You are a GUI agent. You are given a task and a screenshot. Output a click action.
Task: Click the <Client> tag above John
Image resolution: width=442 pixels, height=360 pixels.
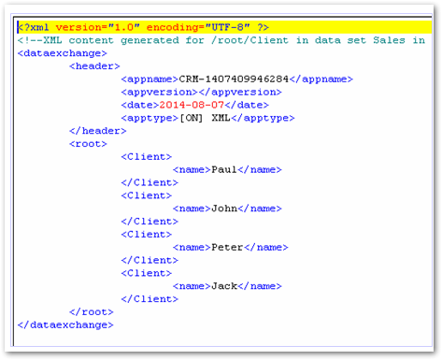pos(147,195)
